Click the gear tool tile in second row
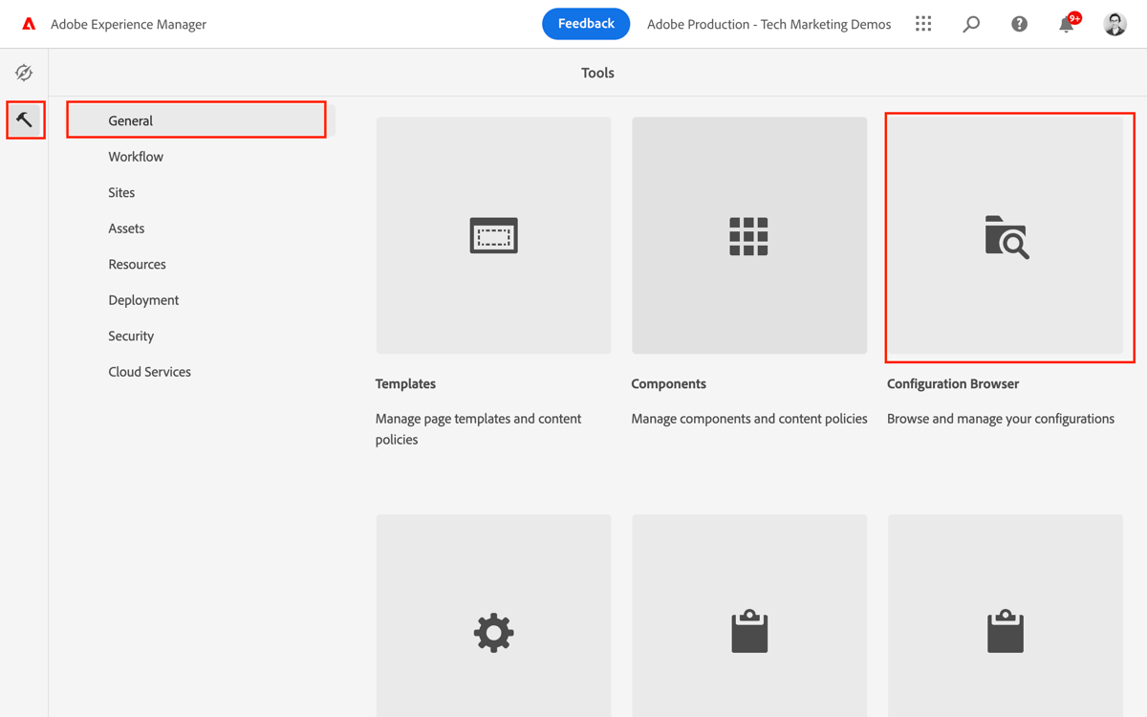The width and height of the screenshot is (1147, 717). pos(493,632)
